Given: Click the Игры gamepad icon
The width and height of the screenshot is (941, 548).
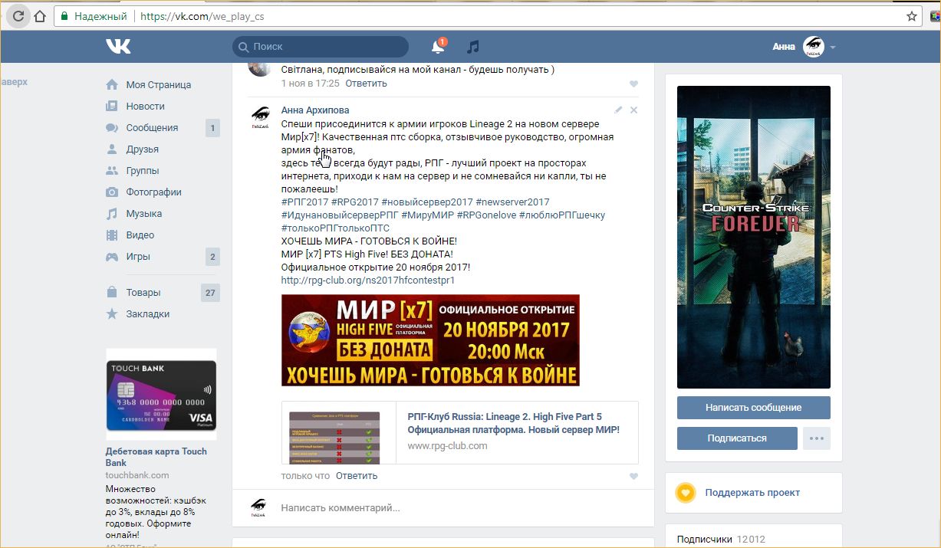Looking at the screenshot, I should click(x=112, y=256).
